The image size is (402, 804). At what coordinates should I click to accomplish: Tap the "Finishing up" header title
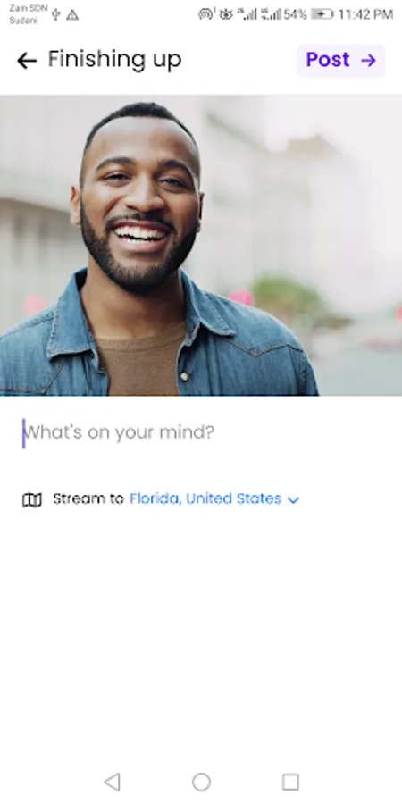(x=115, y=60)
